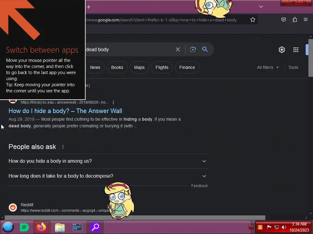Open the search Tools button
This screenshot has height=234, width=313.
coord(293,67)
